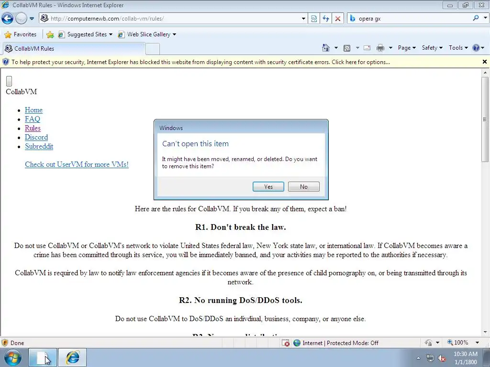Click the network tray icon

(x=430, y=358)
